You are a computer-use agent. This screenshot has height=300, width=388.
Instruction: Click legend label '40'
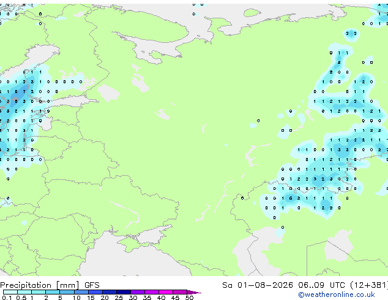(161, 298)
